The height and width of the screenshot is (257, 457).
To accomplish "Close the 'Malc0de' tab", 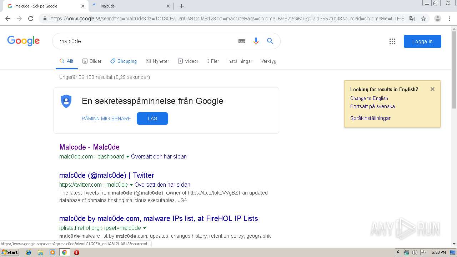I will click(x=169, y=6).
